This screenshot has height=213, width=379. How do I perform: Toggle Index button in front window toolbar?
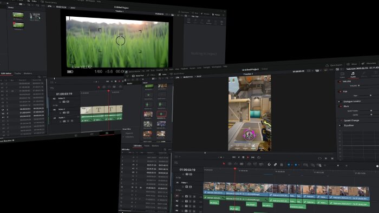coord(162,75)
